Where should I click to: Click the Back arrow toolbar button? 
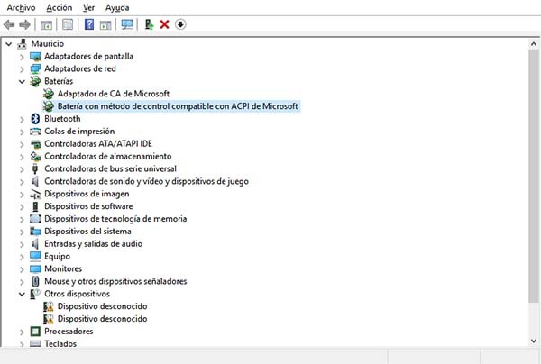(x=9, y=24)
